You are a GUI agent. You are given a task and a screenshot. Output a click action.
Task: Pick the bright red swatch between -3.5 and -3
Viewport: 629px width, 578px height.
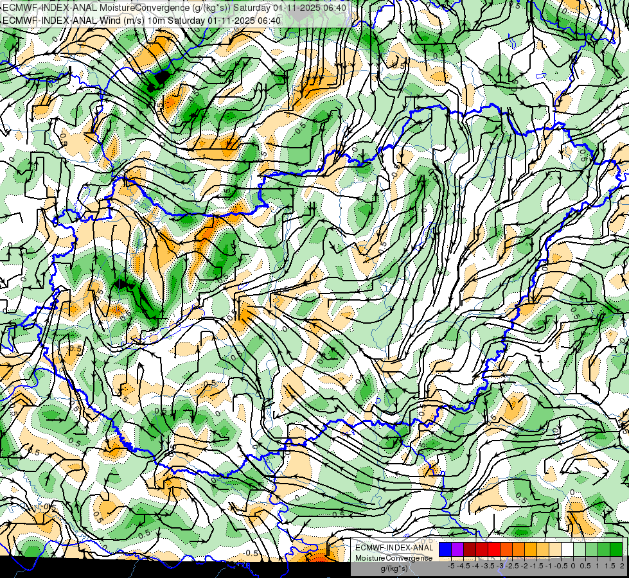coord(494,550)
